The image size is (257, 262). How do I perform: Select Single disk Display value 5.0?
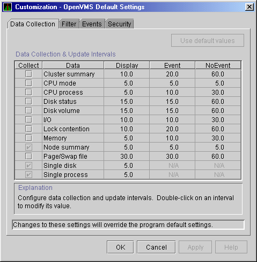click(x=127, y=165)
